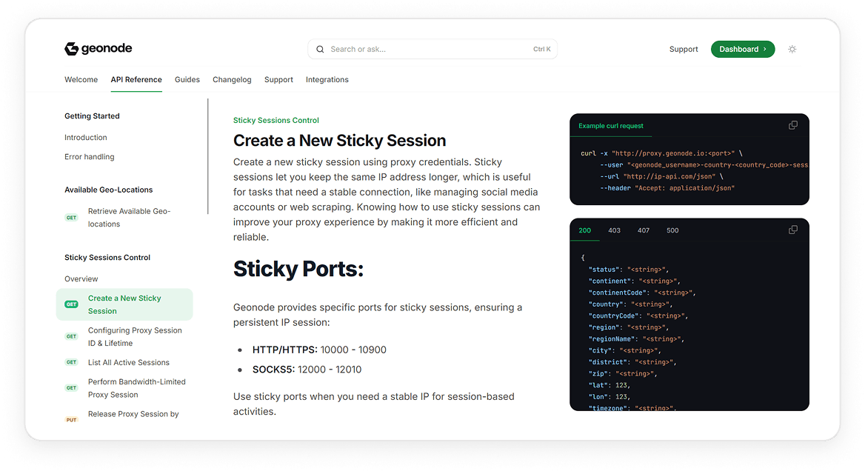Click the Available Geo-Locations heading
Image resolution: width=865 pixels, height=471 pixels.
tap(109, 190)
